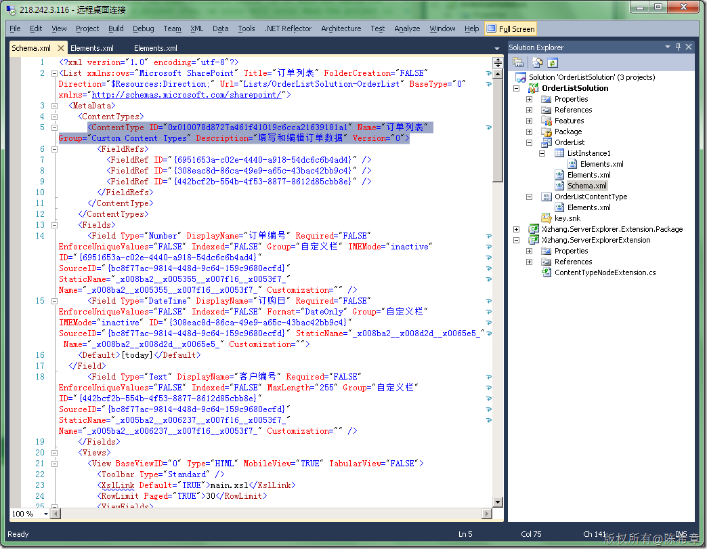Collapse the OrderListSolution project node
This screenshot has height=549, width=707.
pyautogui.click(x=516, y=88)
